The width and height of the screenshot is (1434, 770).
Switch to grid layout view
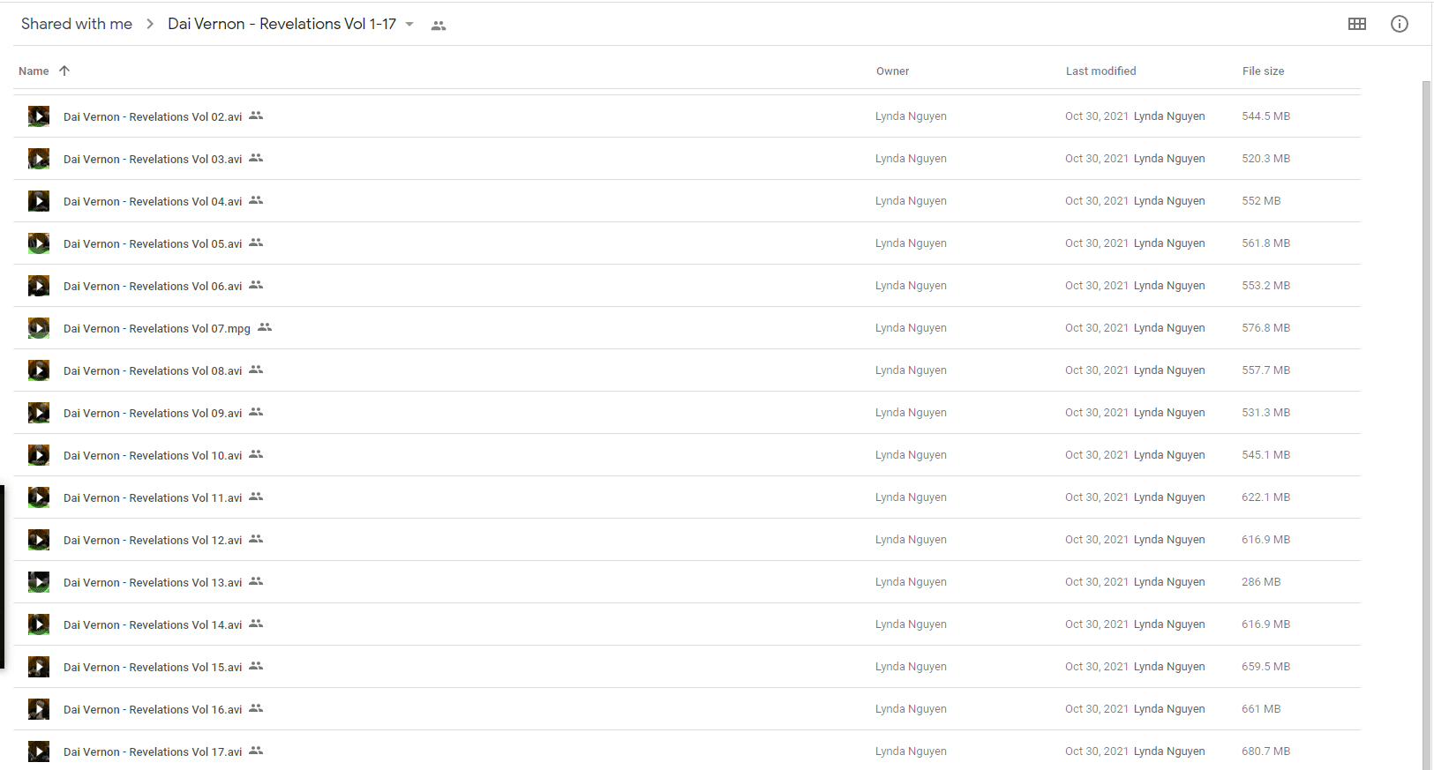tap(1357, 24)
